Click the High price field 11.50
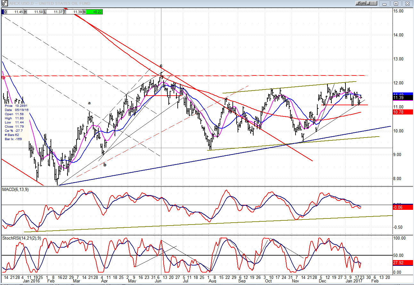 coord(38,12)
